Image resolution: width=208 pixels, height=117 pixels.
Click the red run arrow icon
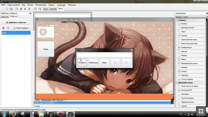click(x=25, y=9)
